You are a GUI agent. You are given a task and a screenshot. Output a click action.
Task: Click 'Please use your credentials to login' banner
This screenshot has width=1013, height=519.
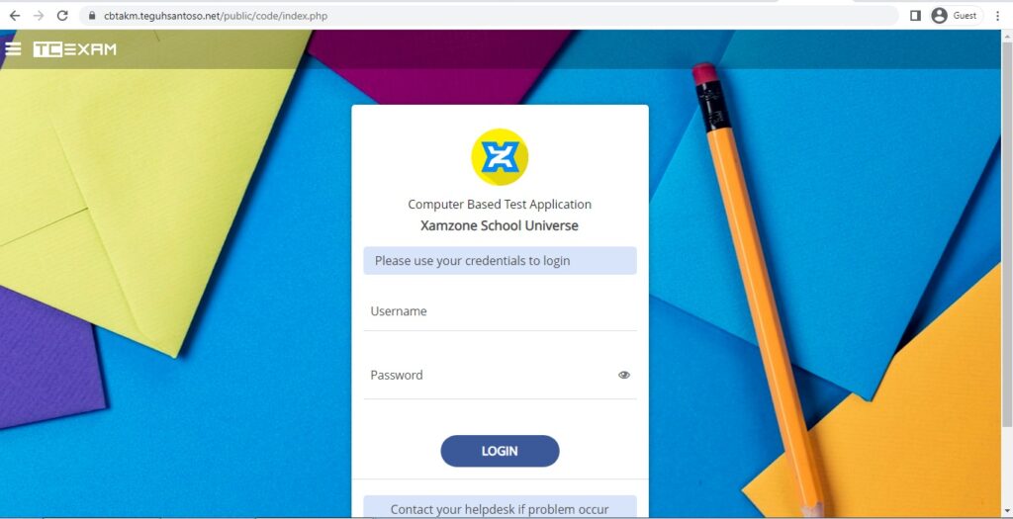(500, 261)
